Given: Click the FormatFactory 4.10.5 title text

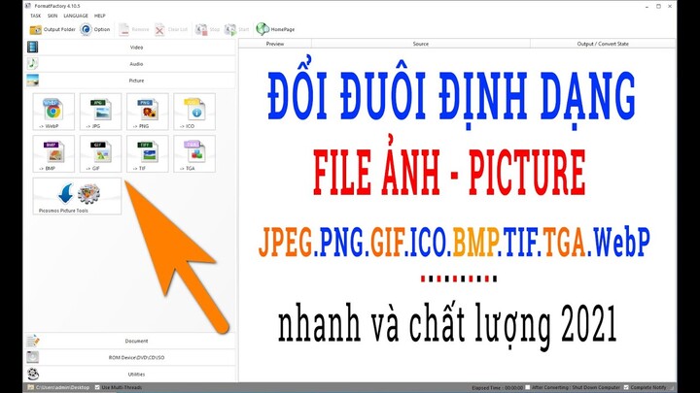Looking at the screenshot, I should [x=57, y=6].
